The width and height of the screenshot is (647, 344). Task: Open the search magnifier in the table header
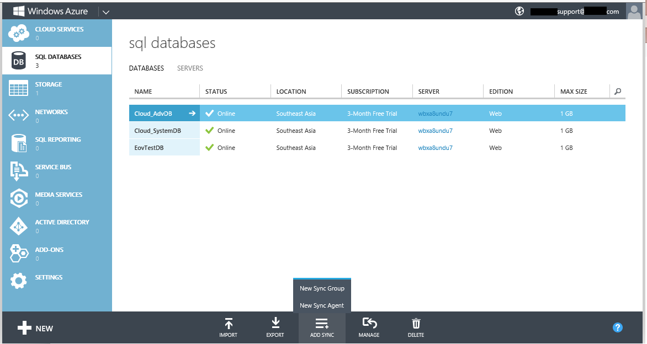617,92
